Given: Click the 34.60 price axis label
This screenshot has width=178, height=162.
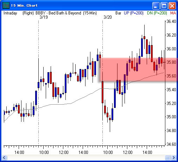Looking at the screenshot, I should click(x=171, y=144).
